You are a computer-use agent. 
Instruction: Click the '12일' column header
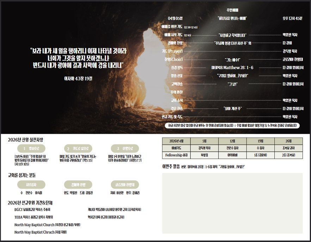232,141
